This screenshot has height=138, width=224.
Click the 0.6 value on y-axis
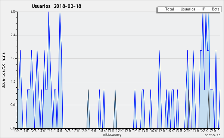[x=13, y=105]
